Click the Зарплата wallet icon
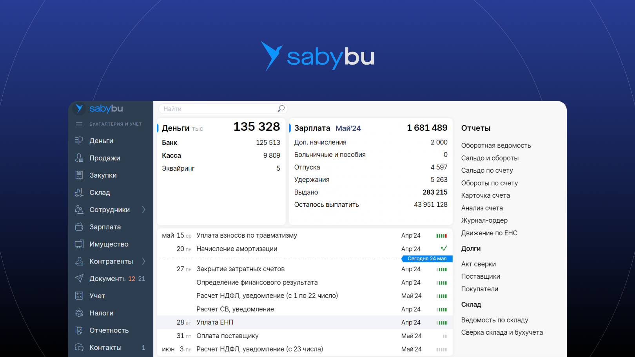 [79, 227]
